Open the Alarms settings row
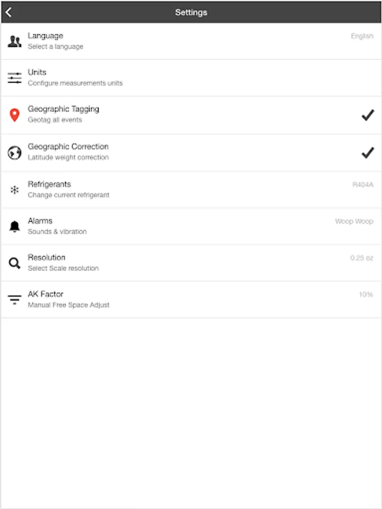Viewport: 382px width, 509px height. click(191, 226)
